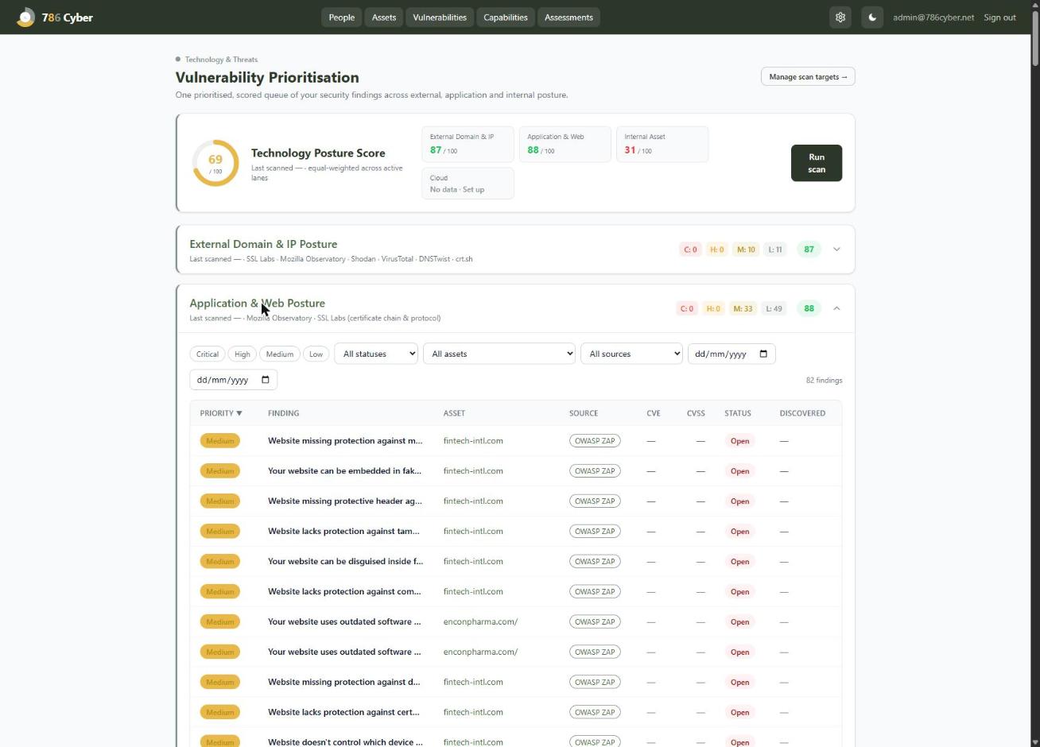The image size is (1040, 747).
Task: Click the M: 10 badge in External section
Action: coord(746,250)
